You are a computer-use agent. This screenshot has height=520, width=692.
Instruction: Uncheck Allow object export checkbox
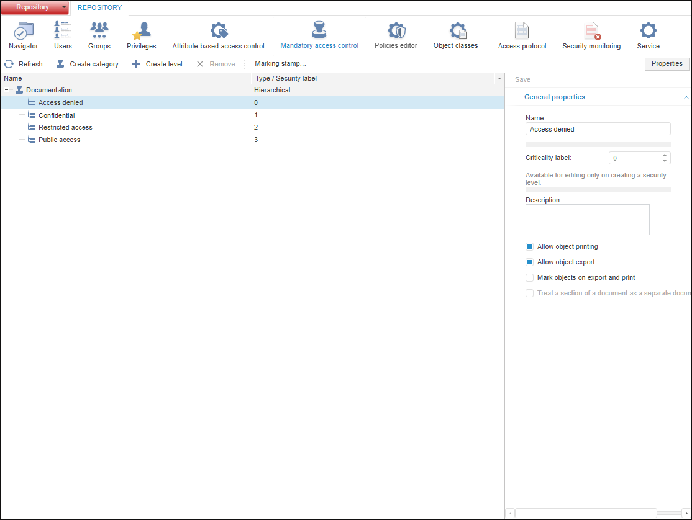(530, 262)
